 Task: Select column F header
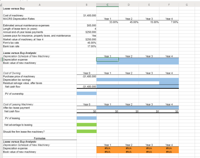tap(169, 5)
